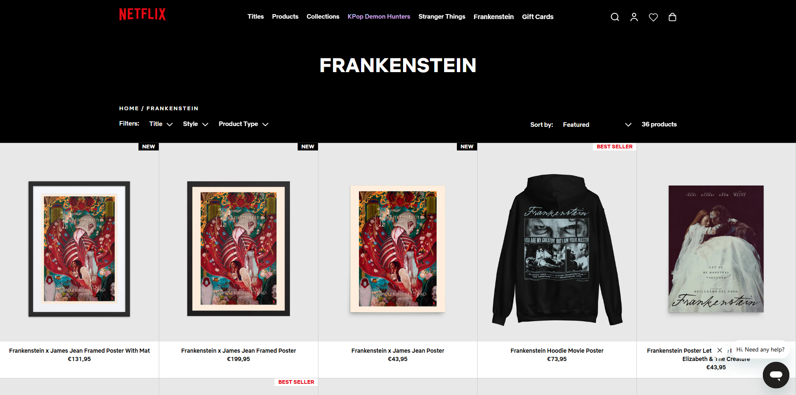796x395 pixels.
Task: Open the Collections nav item
Action: (323, 17)
